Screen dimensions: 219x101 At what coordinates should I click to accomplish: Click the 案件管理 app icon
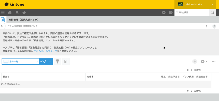(3, 20)
